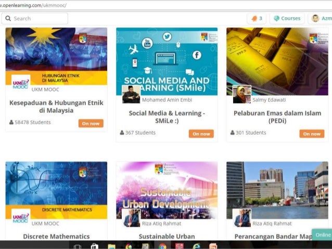Viewport: 332px width, 249px height.
Task: Click the user avatar in header
Action: [315, 18]
